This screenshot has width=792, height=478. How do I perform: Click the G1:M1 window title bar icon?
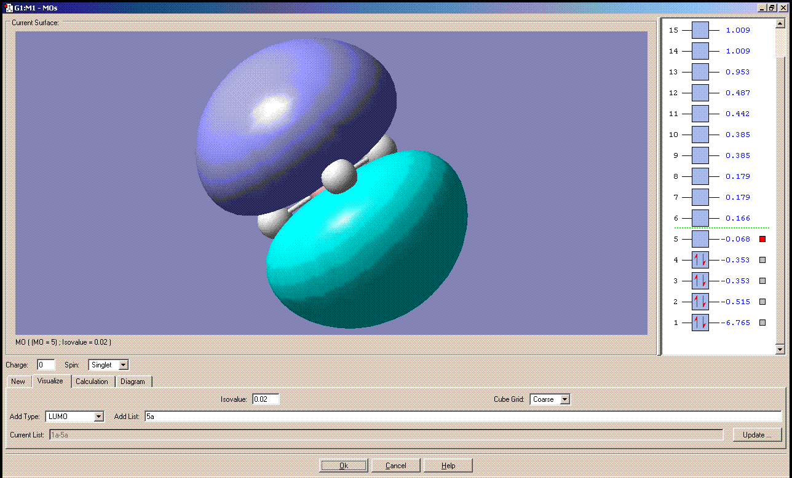(9, 8)
